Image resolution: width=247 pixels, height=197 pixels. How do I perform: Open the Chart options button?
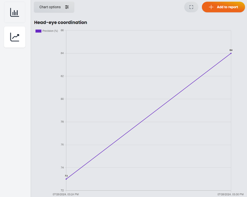tap(54, 7)
